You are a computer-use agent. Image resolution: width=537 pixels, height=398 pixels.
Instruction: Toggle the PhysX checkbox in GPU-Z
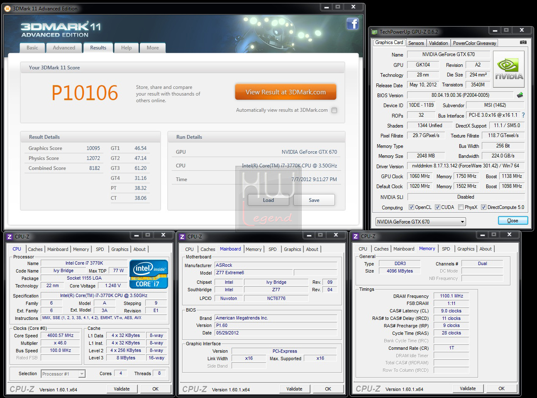pyautogui.click(x=461, y=207)
